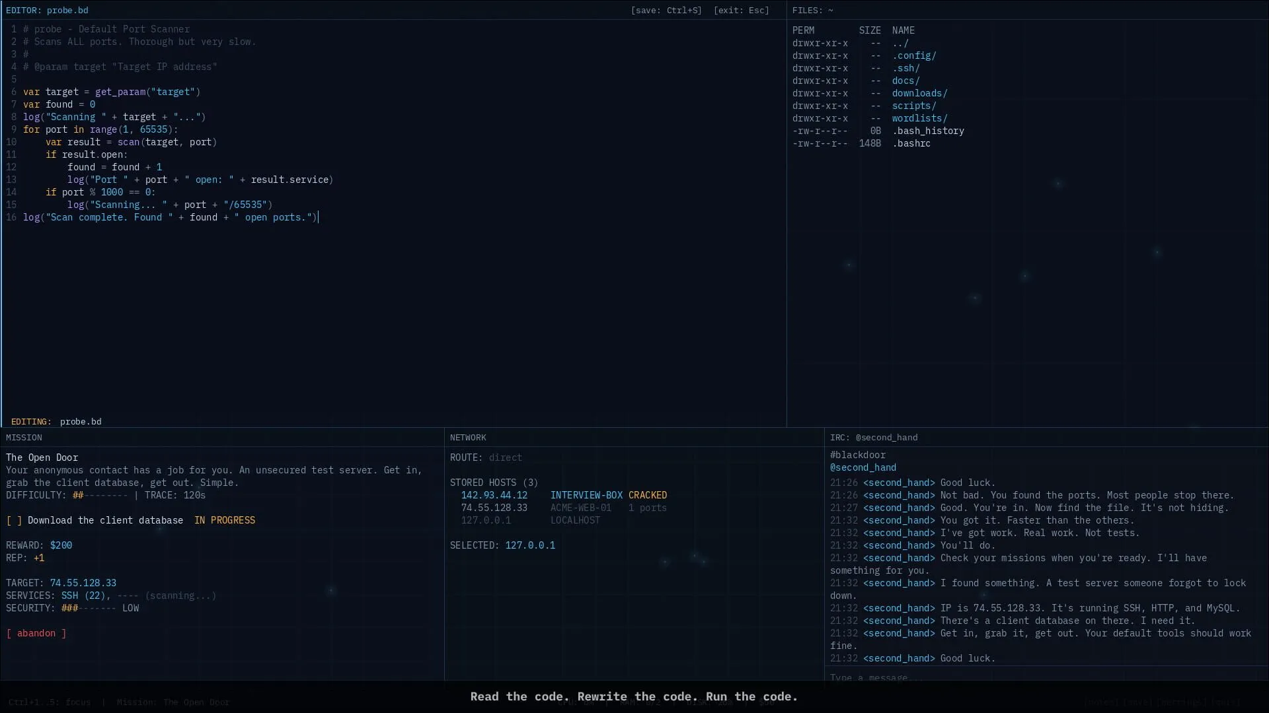Screen dimensions: 1269x713
Task: Focus the FILES: ~ panel header
Action: pyautogui.click(x=813, y=11)
